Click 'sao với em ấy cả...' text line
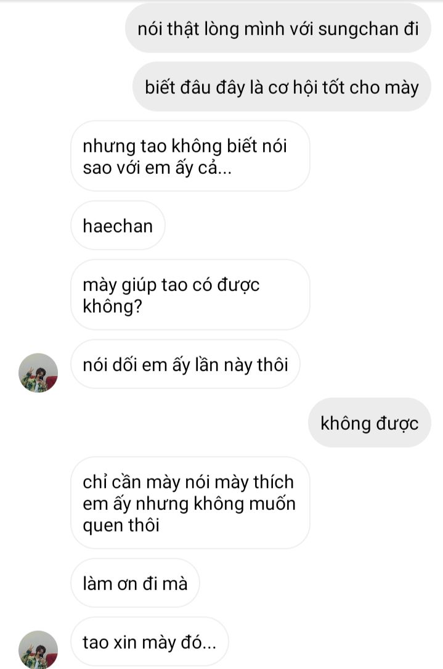 coord(157,168)
